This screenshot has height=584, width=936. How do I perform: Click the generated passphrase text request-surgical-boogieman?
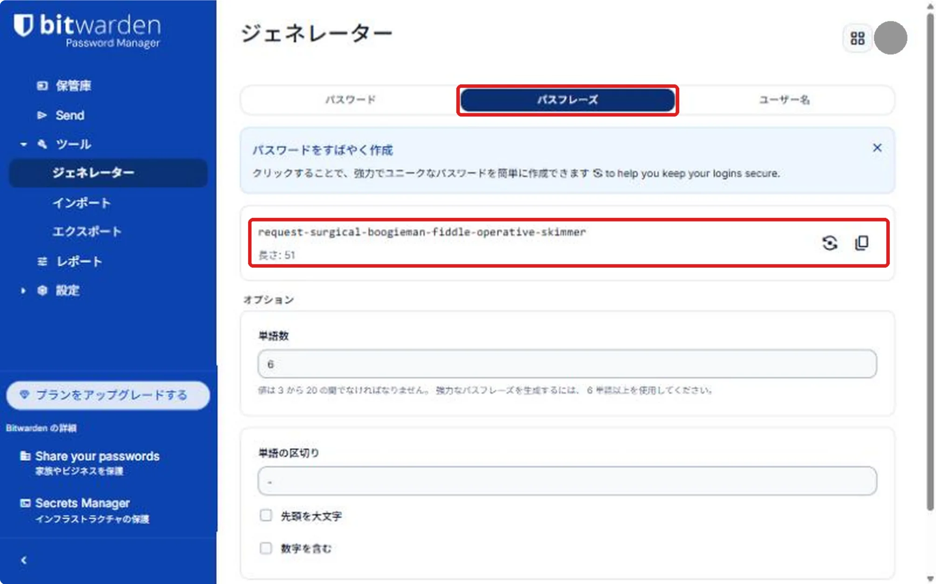coord(422,232)
